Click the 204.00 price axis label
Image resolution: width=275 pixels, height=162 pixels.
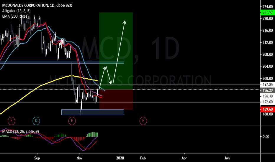[x=268, y=66]
